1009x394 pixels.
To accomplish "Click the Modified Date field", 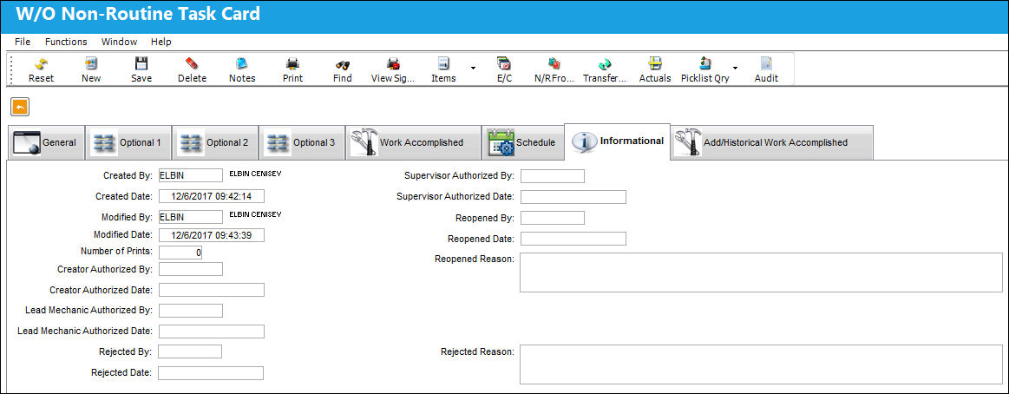I will (211, 236).
